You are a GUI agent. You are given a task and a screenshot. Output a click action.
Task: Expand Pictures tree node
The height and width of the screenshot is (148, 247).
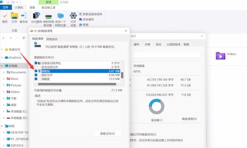4,85
